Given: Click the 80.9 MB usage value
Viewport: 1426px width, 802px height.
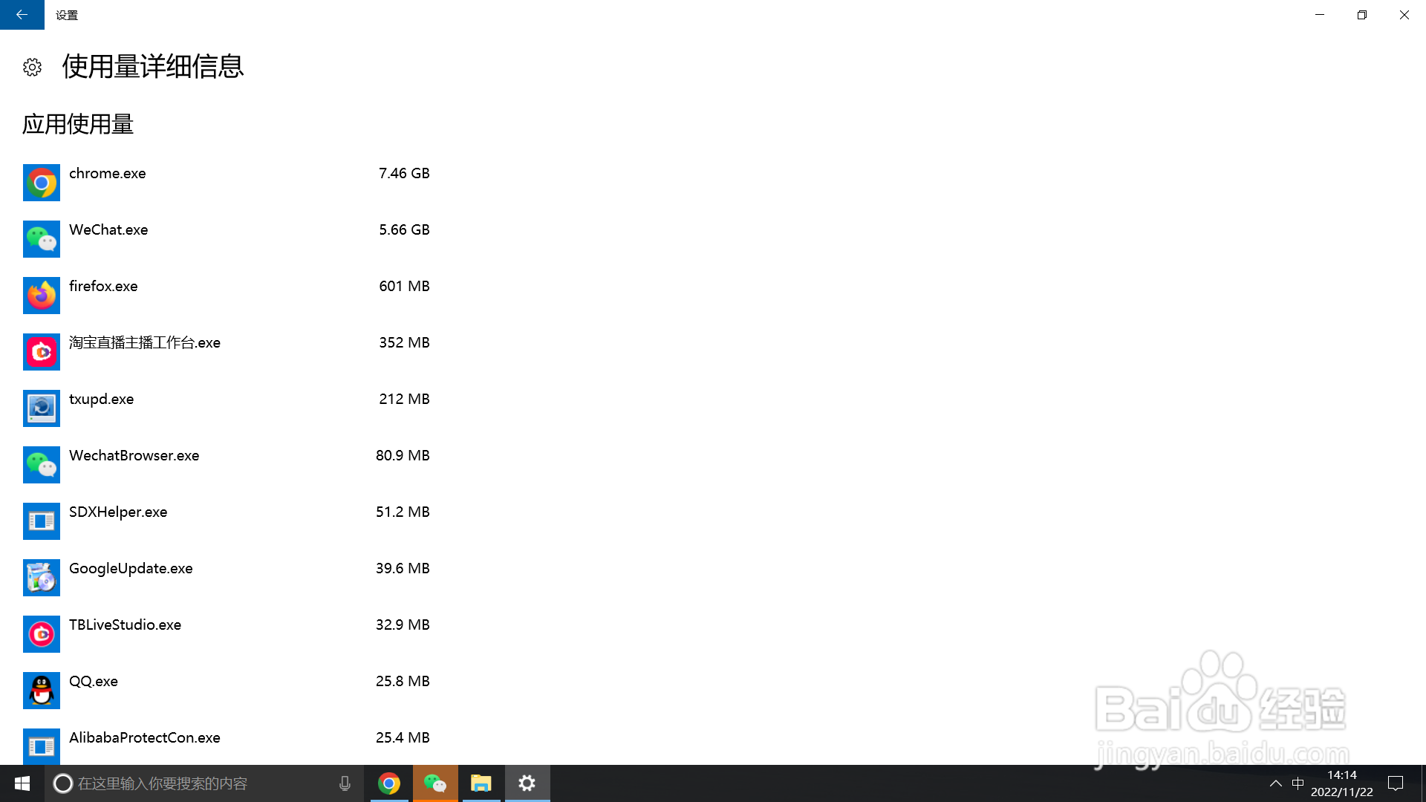Looking at the screenshot, I should pyautogui.click(x=403, y=456).
